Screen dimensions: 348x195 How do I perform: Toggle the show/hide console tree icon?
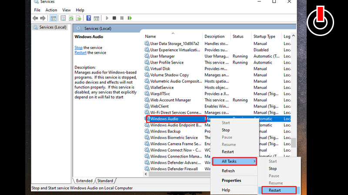[53, 18]
